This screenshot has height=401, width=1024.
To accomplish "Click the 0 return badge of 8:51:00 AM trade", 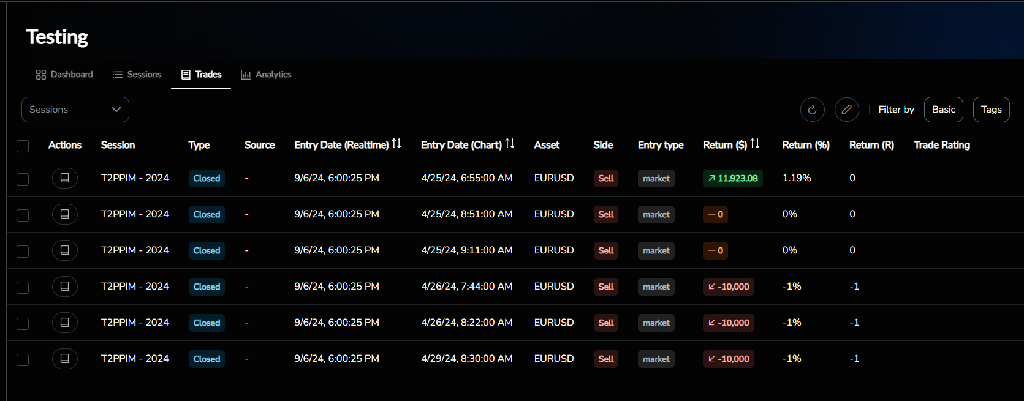I will pyautogui.click(x=715, y=214).
